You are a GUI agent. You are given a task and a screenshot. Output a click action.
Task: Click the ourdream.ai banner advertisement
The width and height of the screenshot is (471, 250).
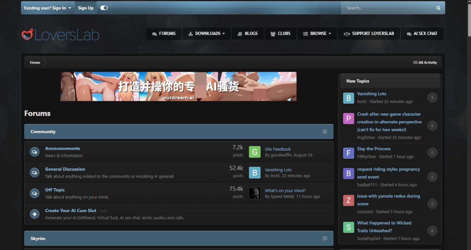178,87
